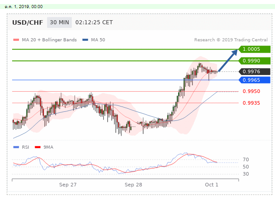The width and height of the screenshot is (275, 199).
Task: Click the 0.9935 red support value
Action: click(251, 103)
